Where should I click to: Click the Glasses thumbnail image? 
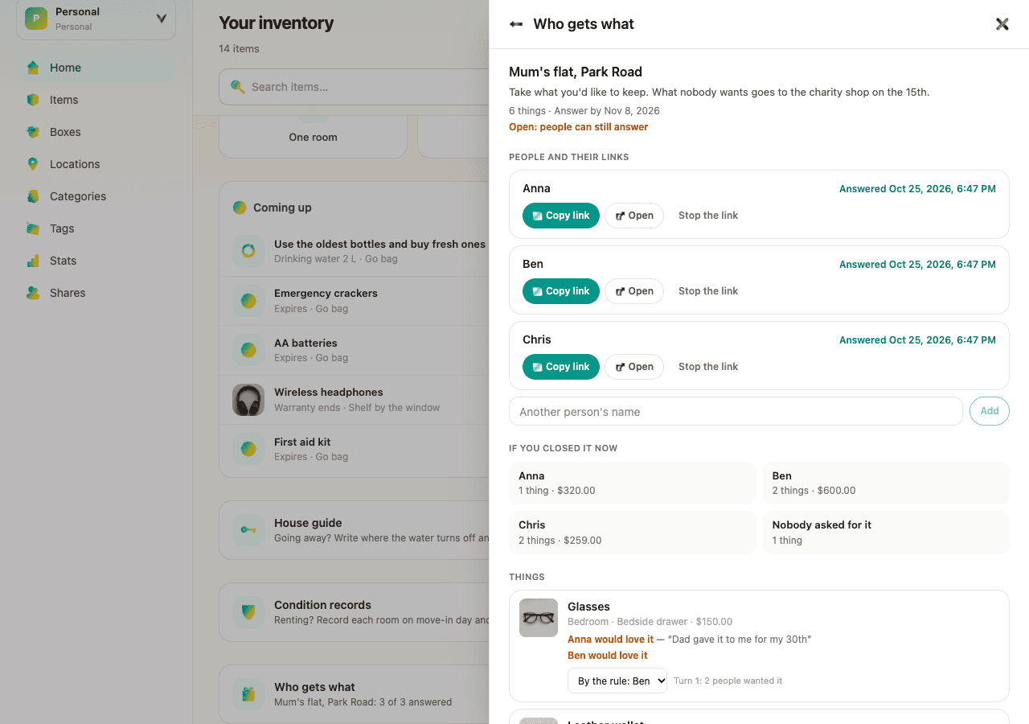[539, 618]
